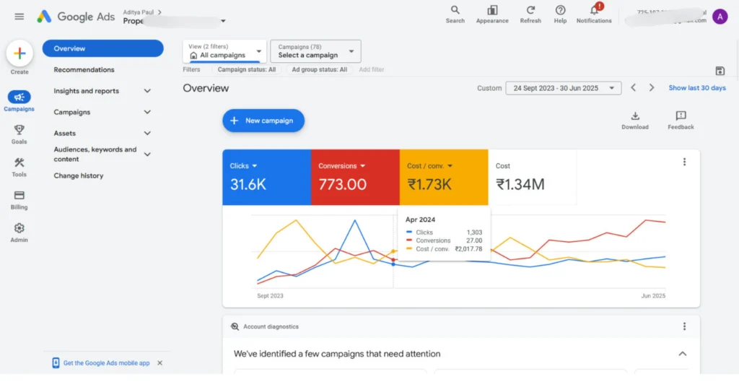
Task: Refresh the account data
Action: tap(530, 14)
